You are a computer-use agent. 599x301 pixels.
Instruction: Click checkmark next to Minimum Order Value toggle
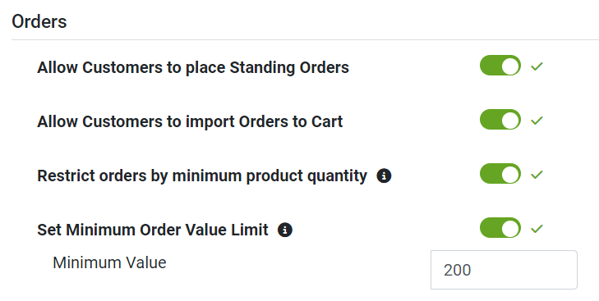(537, 229)
